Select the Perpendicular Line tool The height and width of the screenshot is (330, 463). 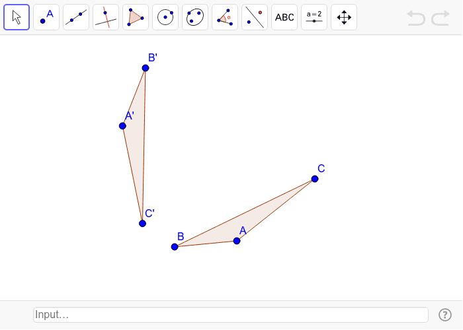tap(106, 17)
